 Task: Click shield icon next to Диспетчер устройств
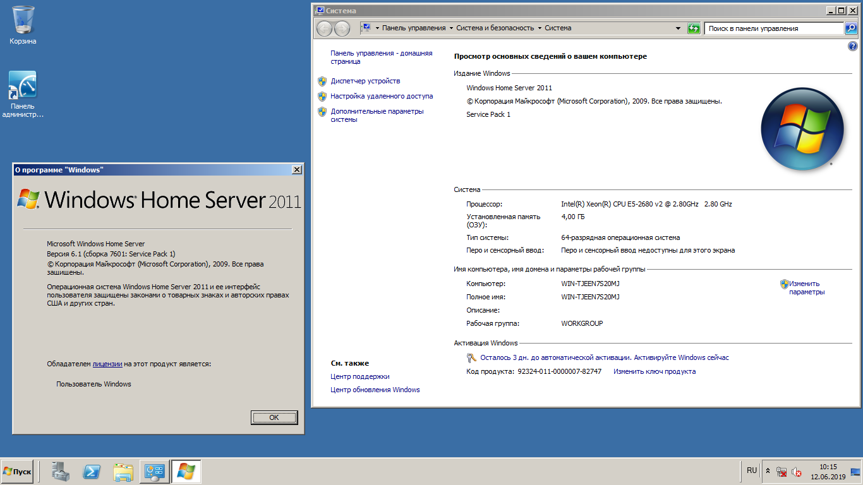[x=322, y=81]
